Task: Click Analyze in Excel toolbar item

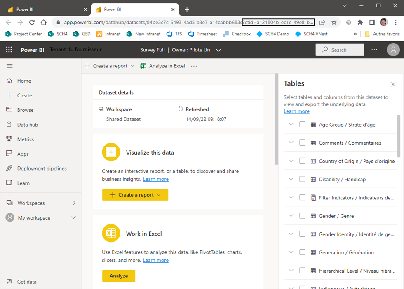Action: point(163,66)
